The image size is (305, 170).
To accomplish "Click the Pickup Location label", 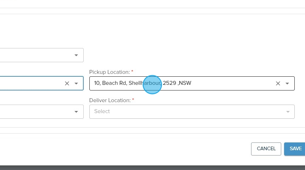I will [109, 72].
